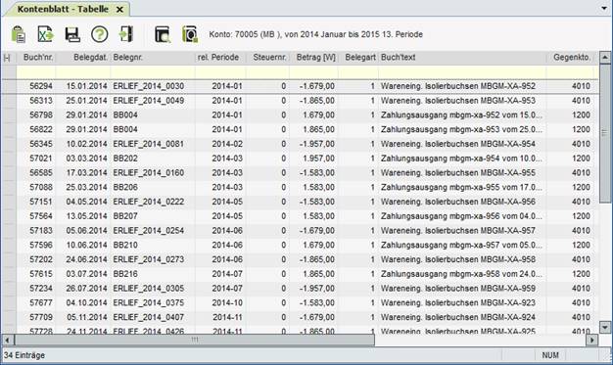Open the tab list dropdown arrow at top right
Screen dimensions: 613x365
pos(604,8)
